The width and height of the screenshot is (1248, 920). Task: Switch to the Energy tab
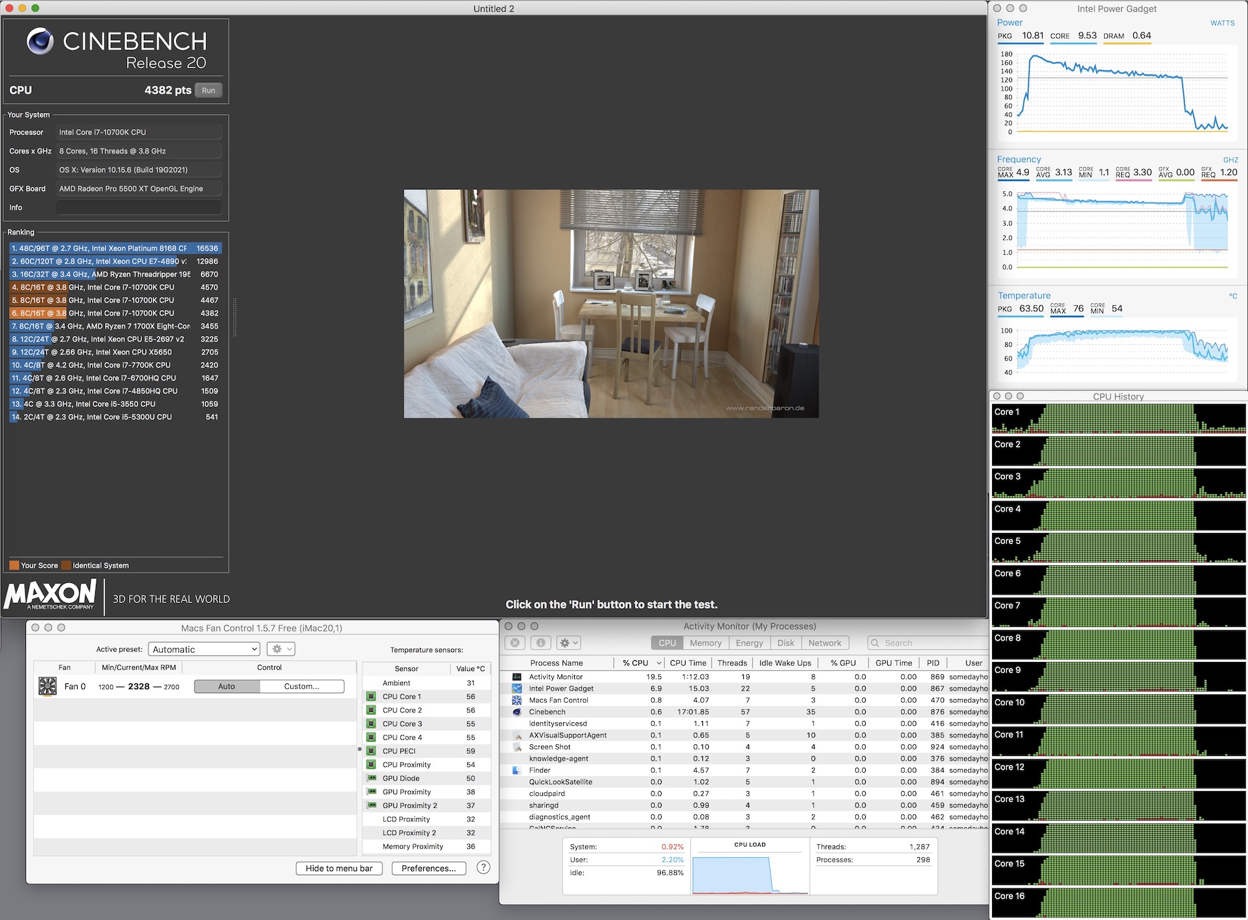pyautogui.click(x=749, y=643)
